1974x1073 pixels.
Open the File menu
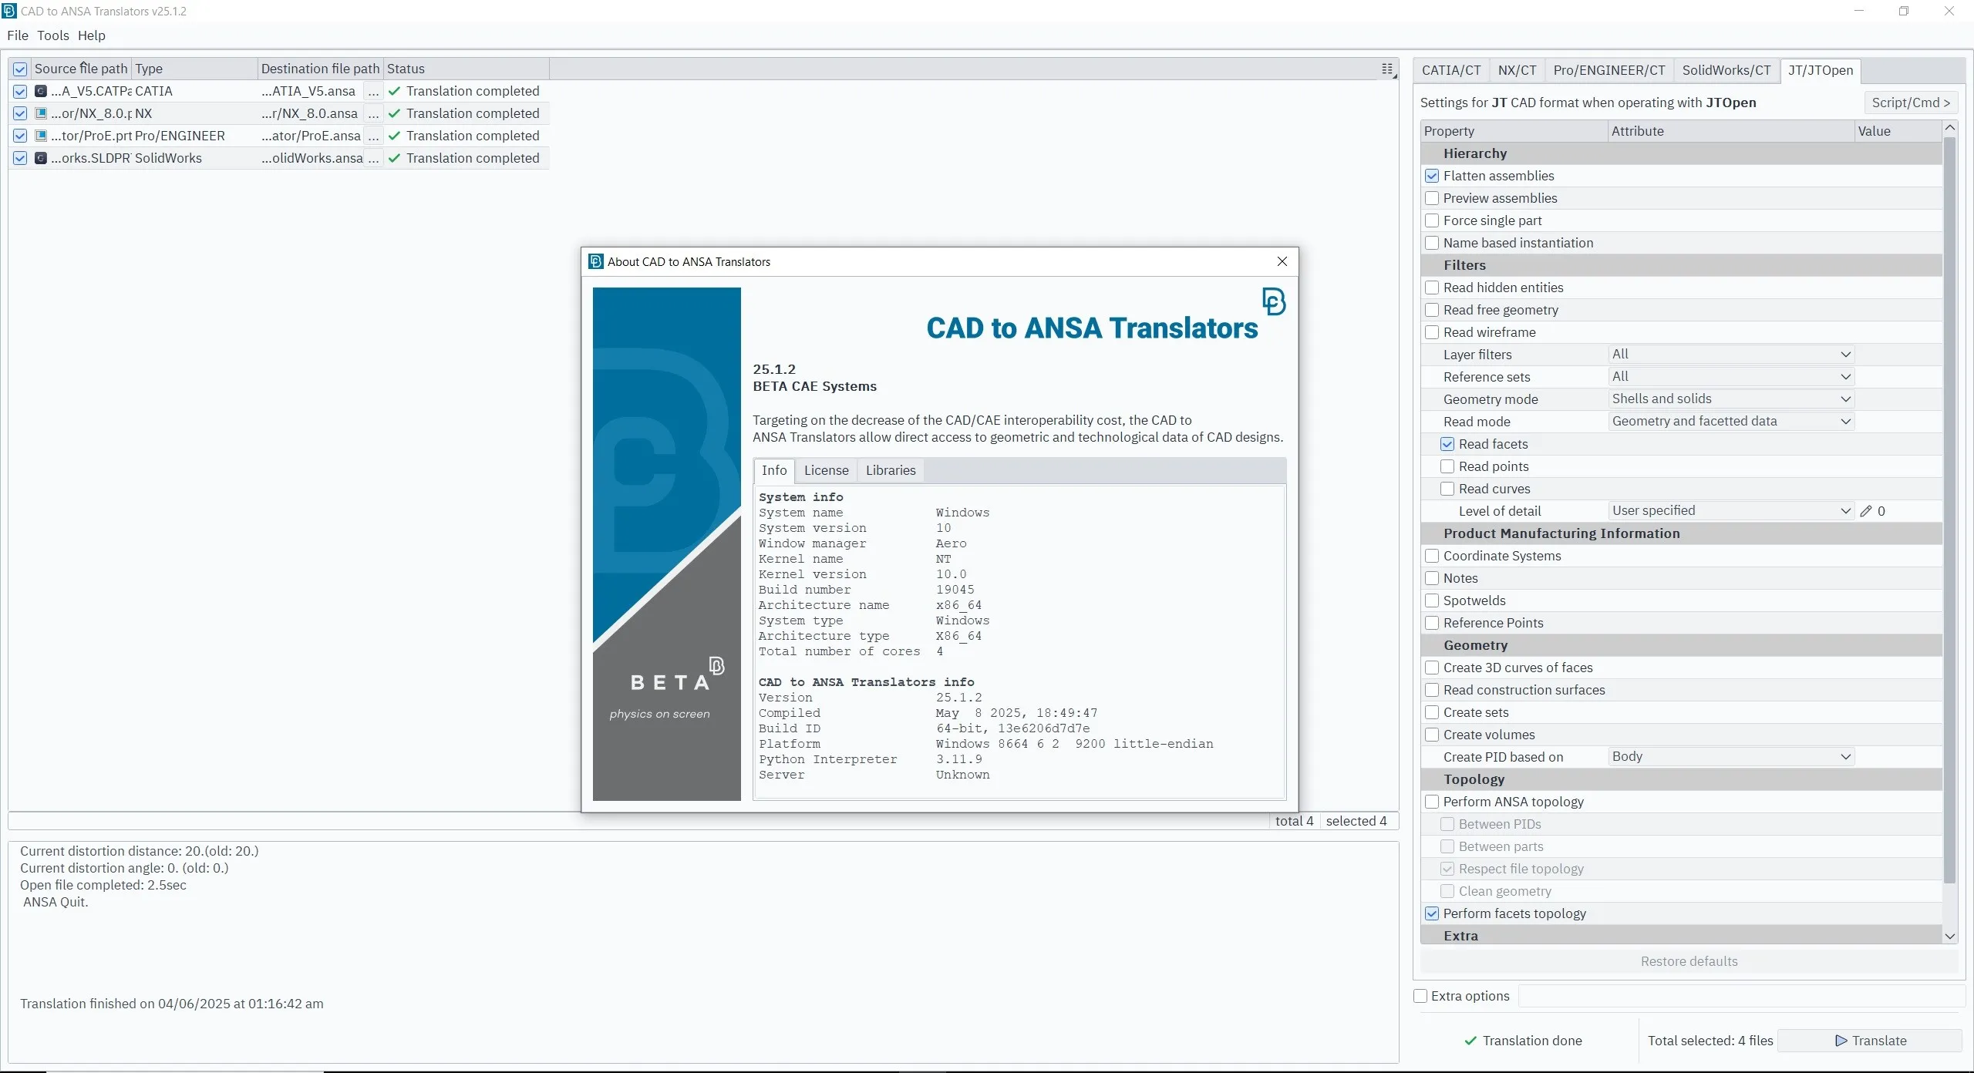[17, 35]
